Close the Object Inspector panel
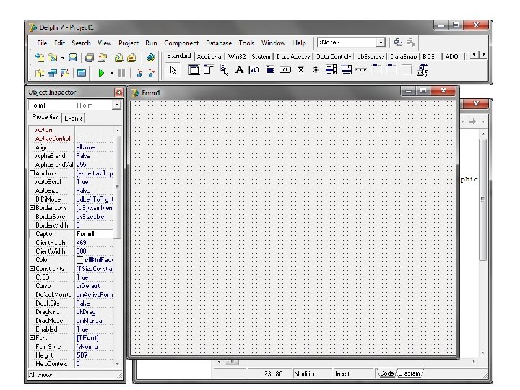This screenshot has height=390, width=520. (x=118, y=92)
